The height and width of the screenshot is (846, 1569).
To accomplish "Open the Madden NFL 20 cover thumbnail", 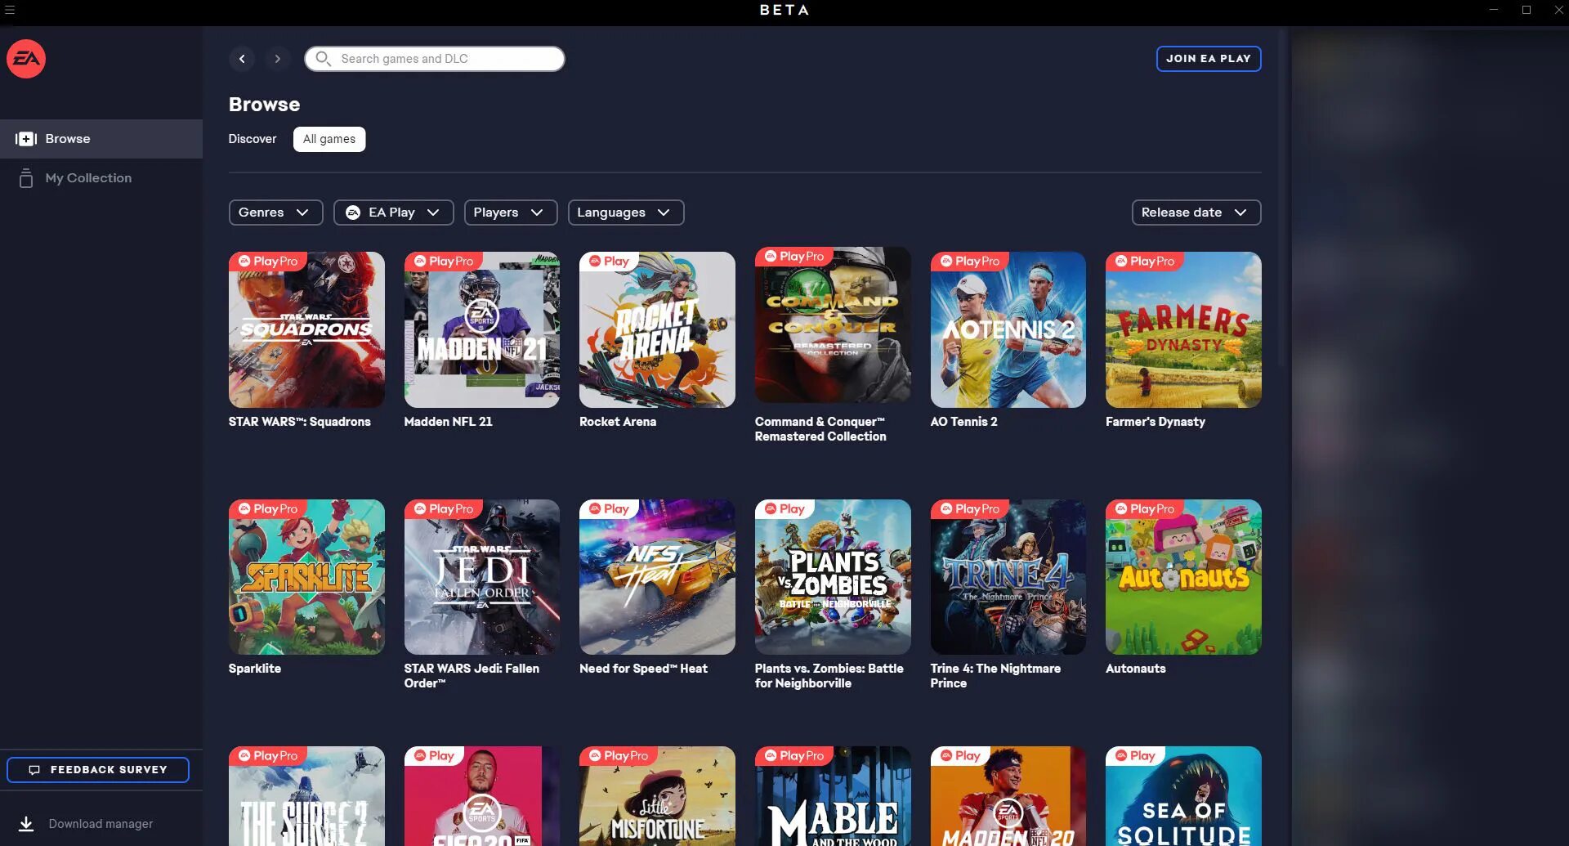I will click(x=1008, y=796).
